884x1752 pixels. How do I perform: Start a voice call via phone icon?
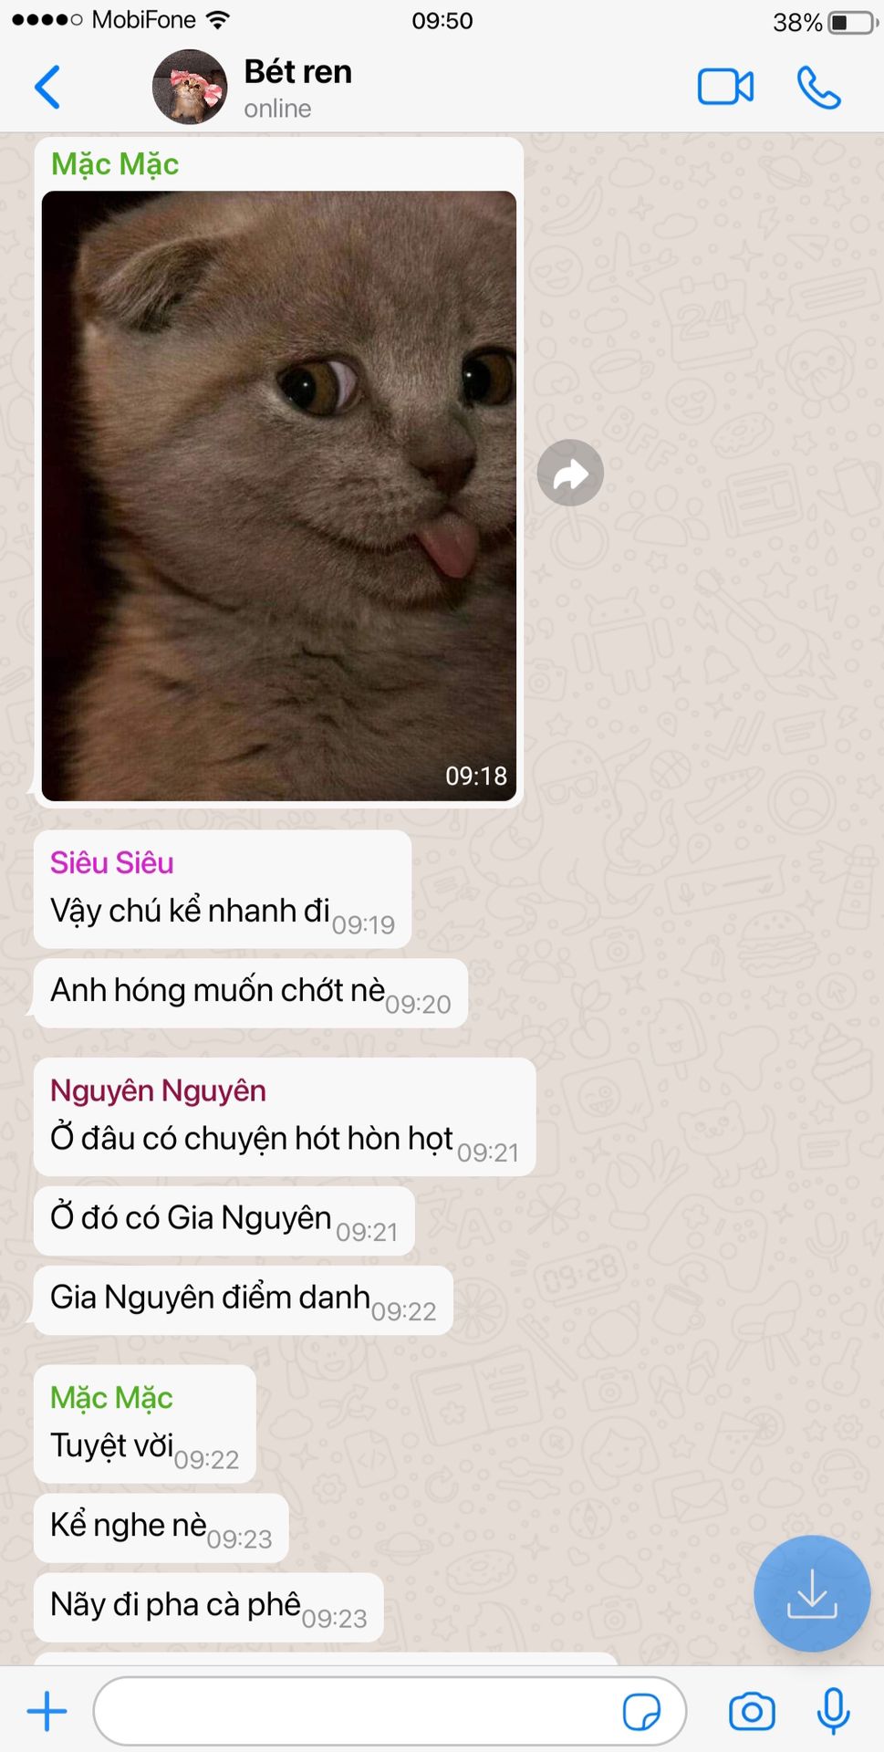tap(818, 88)
